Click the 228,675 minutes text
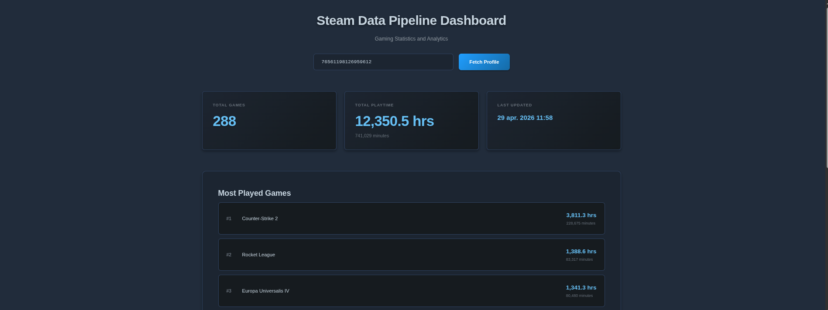Viewport: 828px width, 310px height. coord(581,223)
